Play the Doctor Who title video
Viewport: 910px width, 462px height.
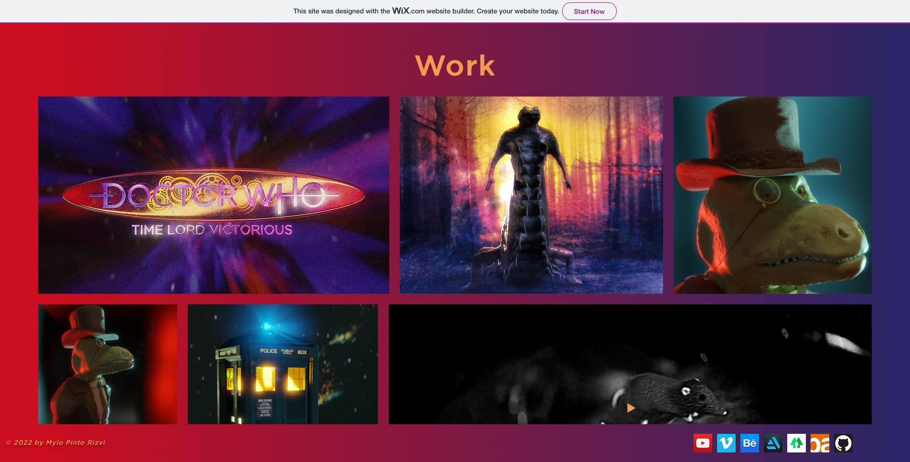[214, 195]
